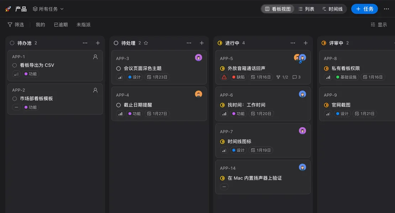Screen dimensions: 395x213
Task: Change status icon of 在 Mac 内置扬声器上验证
Action: coord(222,178)
